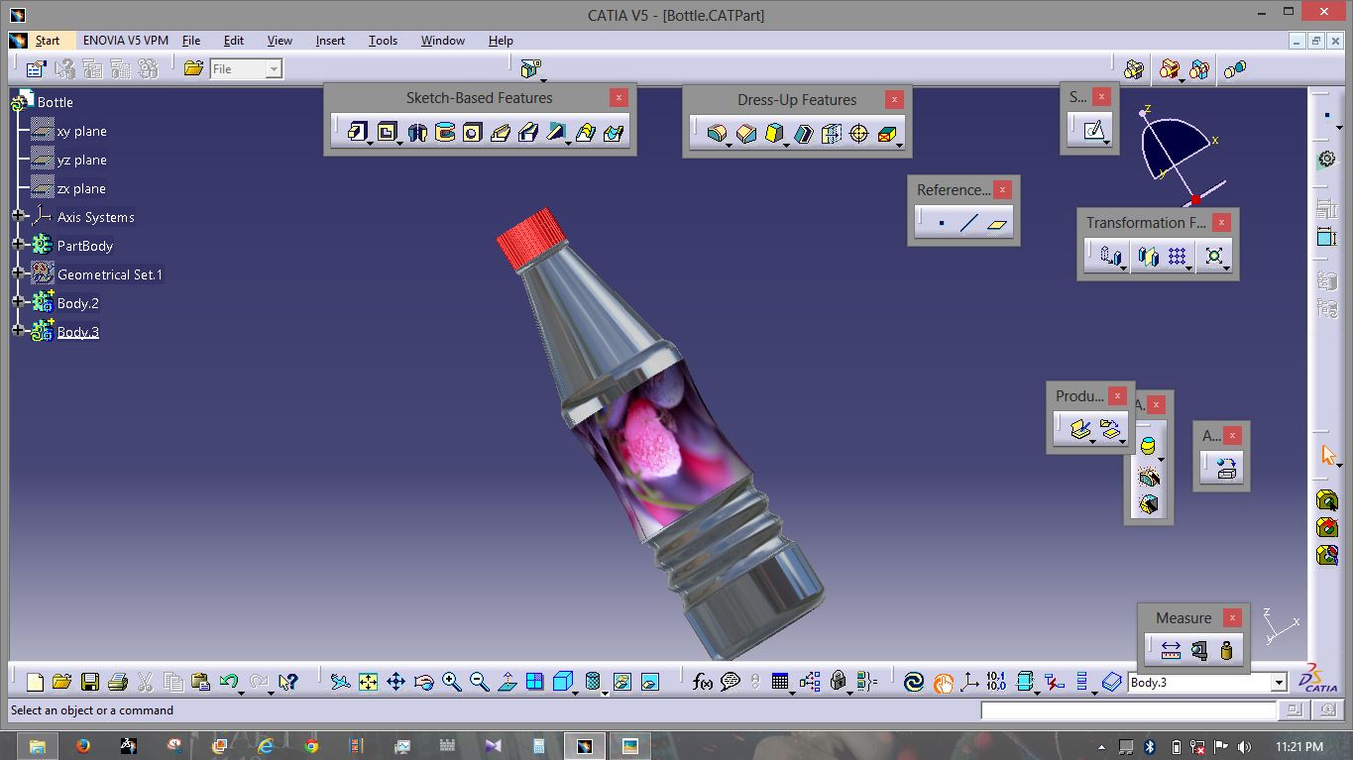This screenshot has width=1353, height=760.
Task: Create a reference Point
Action: click(x=942, y=224)
